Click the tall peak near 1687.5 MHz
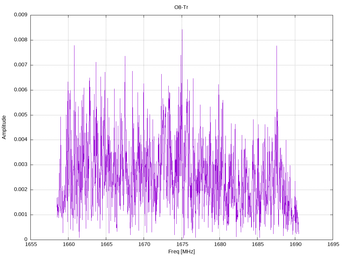Screen dimensions: 342x256 (x=277, y=46)
